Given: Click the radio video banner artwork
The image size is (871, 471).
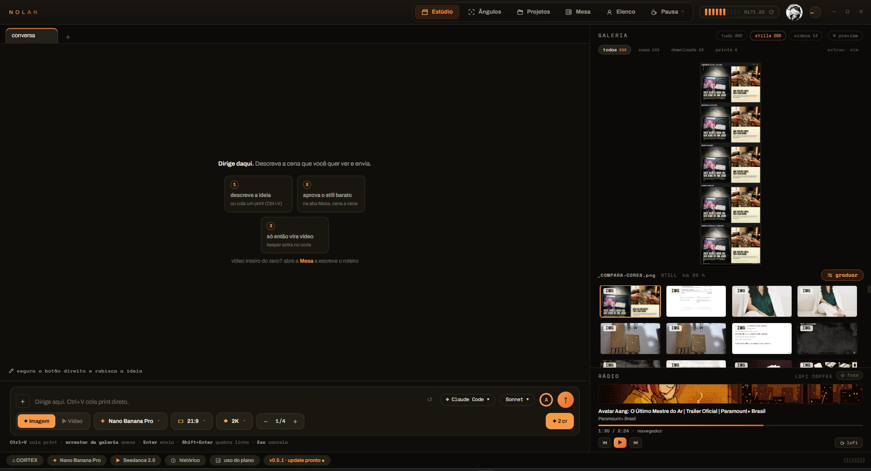Looking at the screenshot, I should click(x=730, y=394).
